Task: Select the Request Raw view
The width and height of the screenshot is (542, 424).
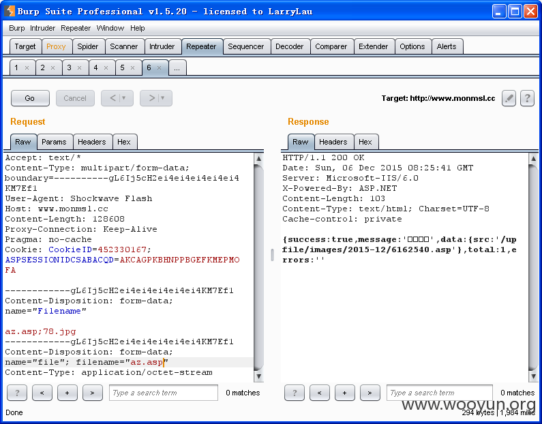Action: coord(22,142)
